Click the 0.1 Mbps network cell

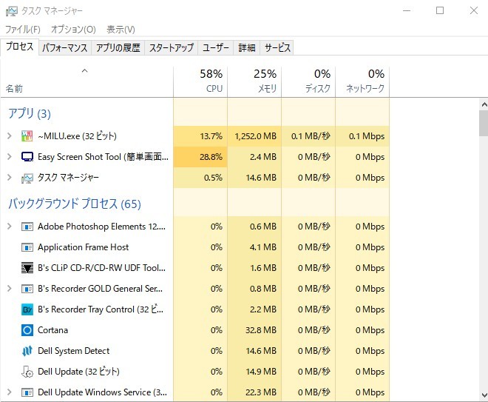[x=362, y=136]
